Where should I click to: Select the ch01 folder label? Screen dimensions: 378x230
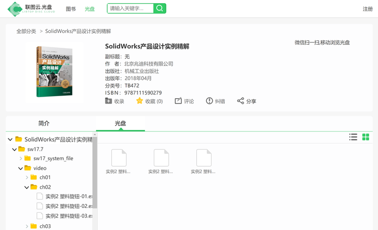point(45,177)
